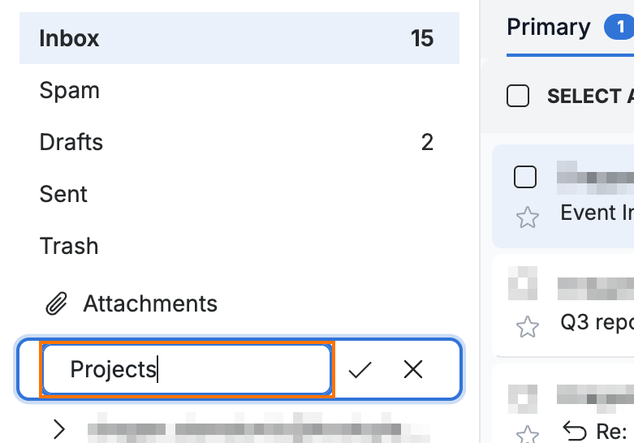Go to the Drafts folder
The height and width of the screenshot is (443, 634).
click(x=239, y=142)
